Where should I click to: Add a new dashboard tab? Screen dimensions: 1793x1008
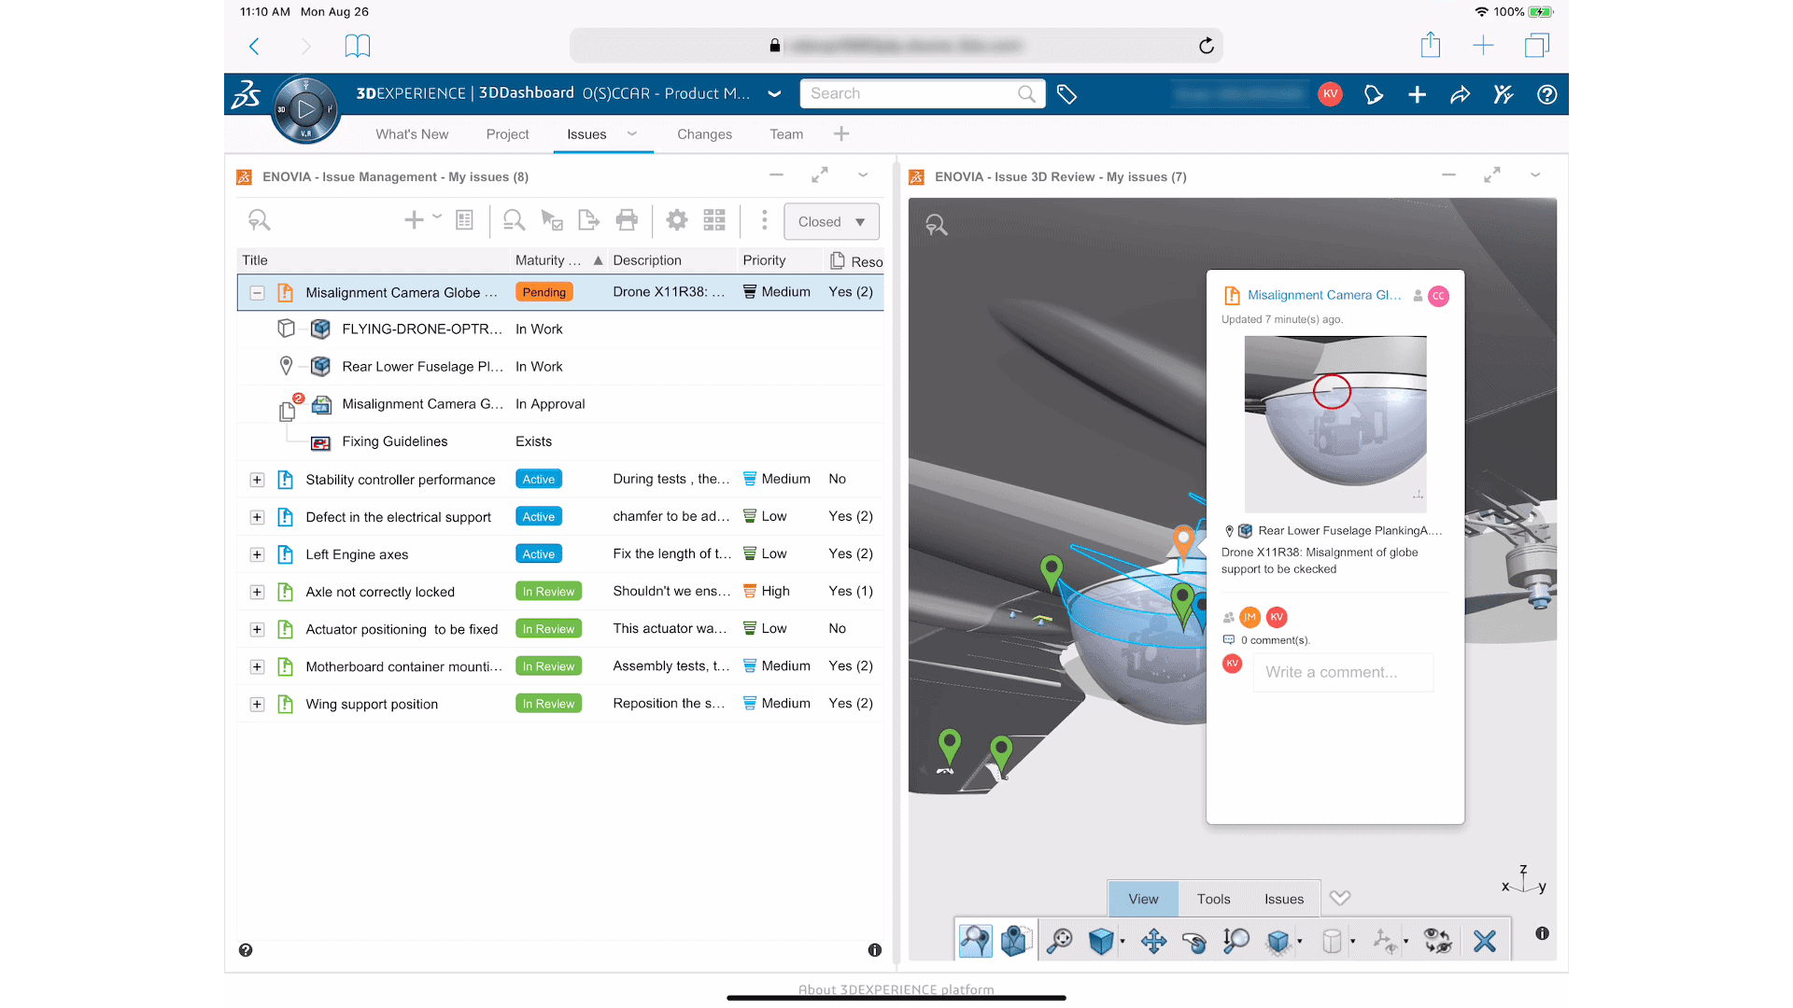[841, 133]
